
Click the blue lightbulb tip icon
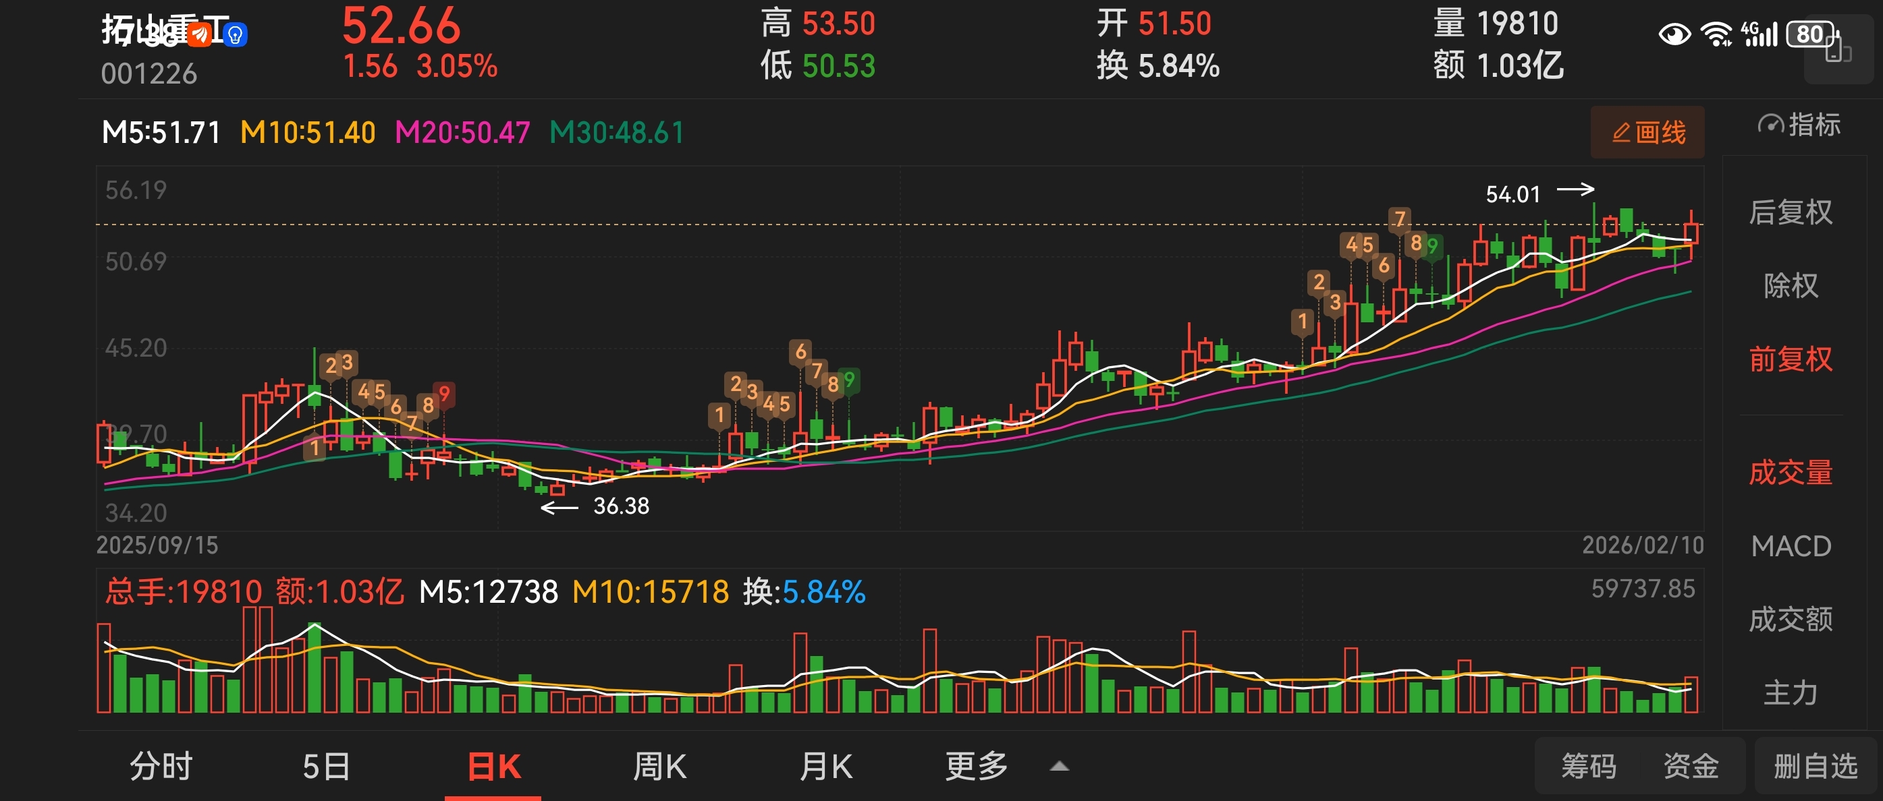tap(236, 34)
